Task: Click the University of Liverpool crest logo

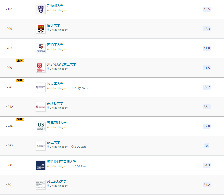Action: [x=41, y=9]
